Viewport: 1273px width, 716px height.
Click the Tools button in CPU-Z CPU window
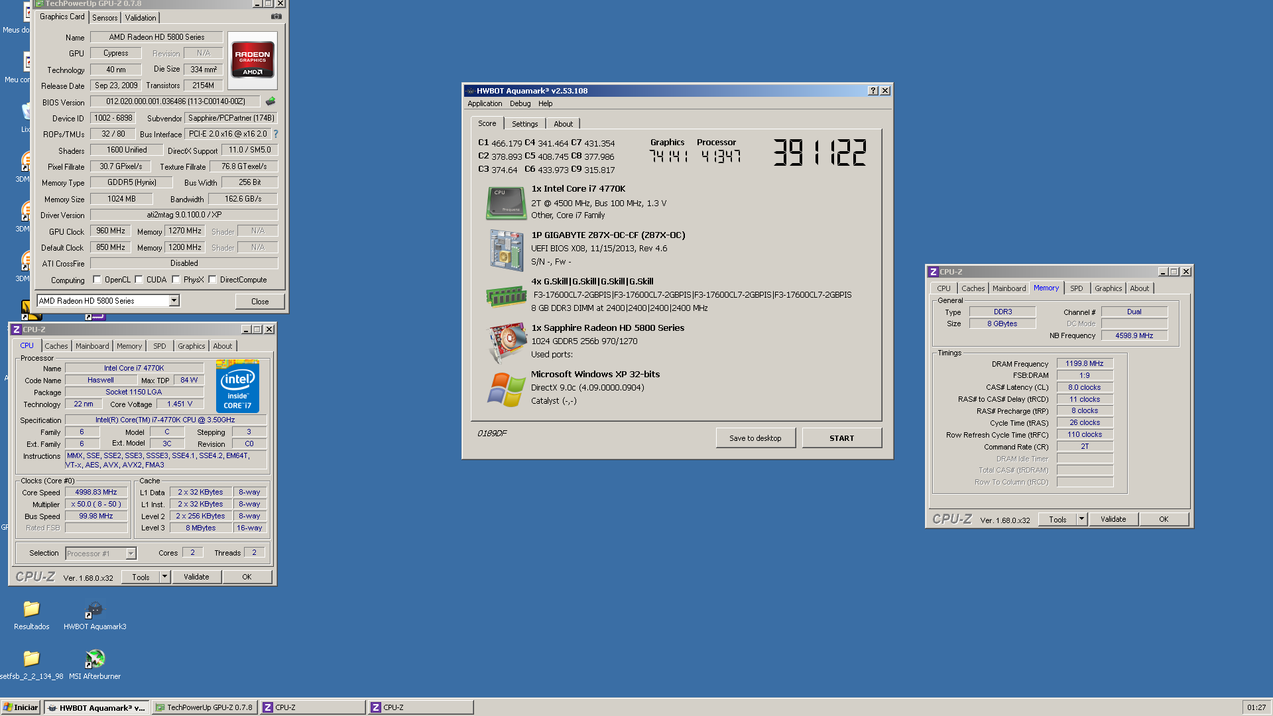pyautogui.click(x=141, y=577)
